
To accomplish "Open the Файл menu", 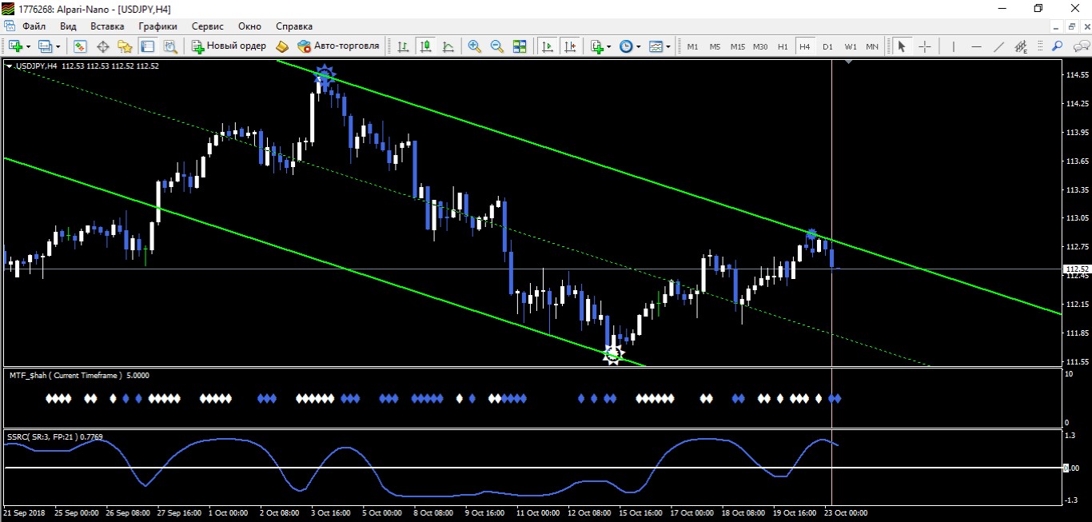I will coord(34,26).
